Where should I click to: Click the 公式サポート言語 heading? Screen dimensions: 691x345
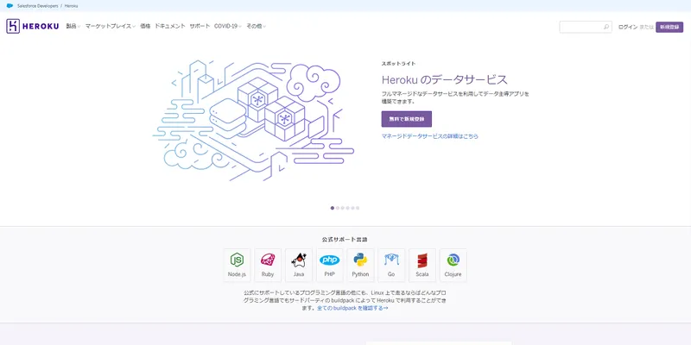[x=345, y=240]
